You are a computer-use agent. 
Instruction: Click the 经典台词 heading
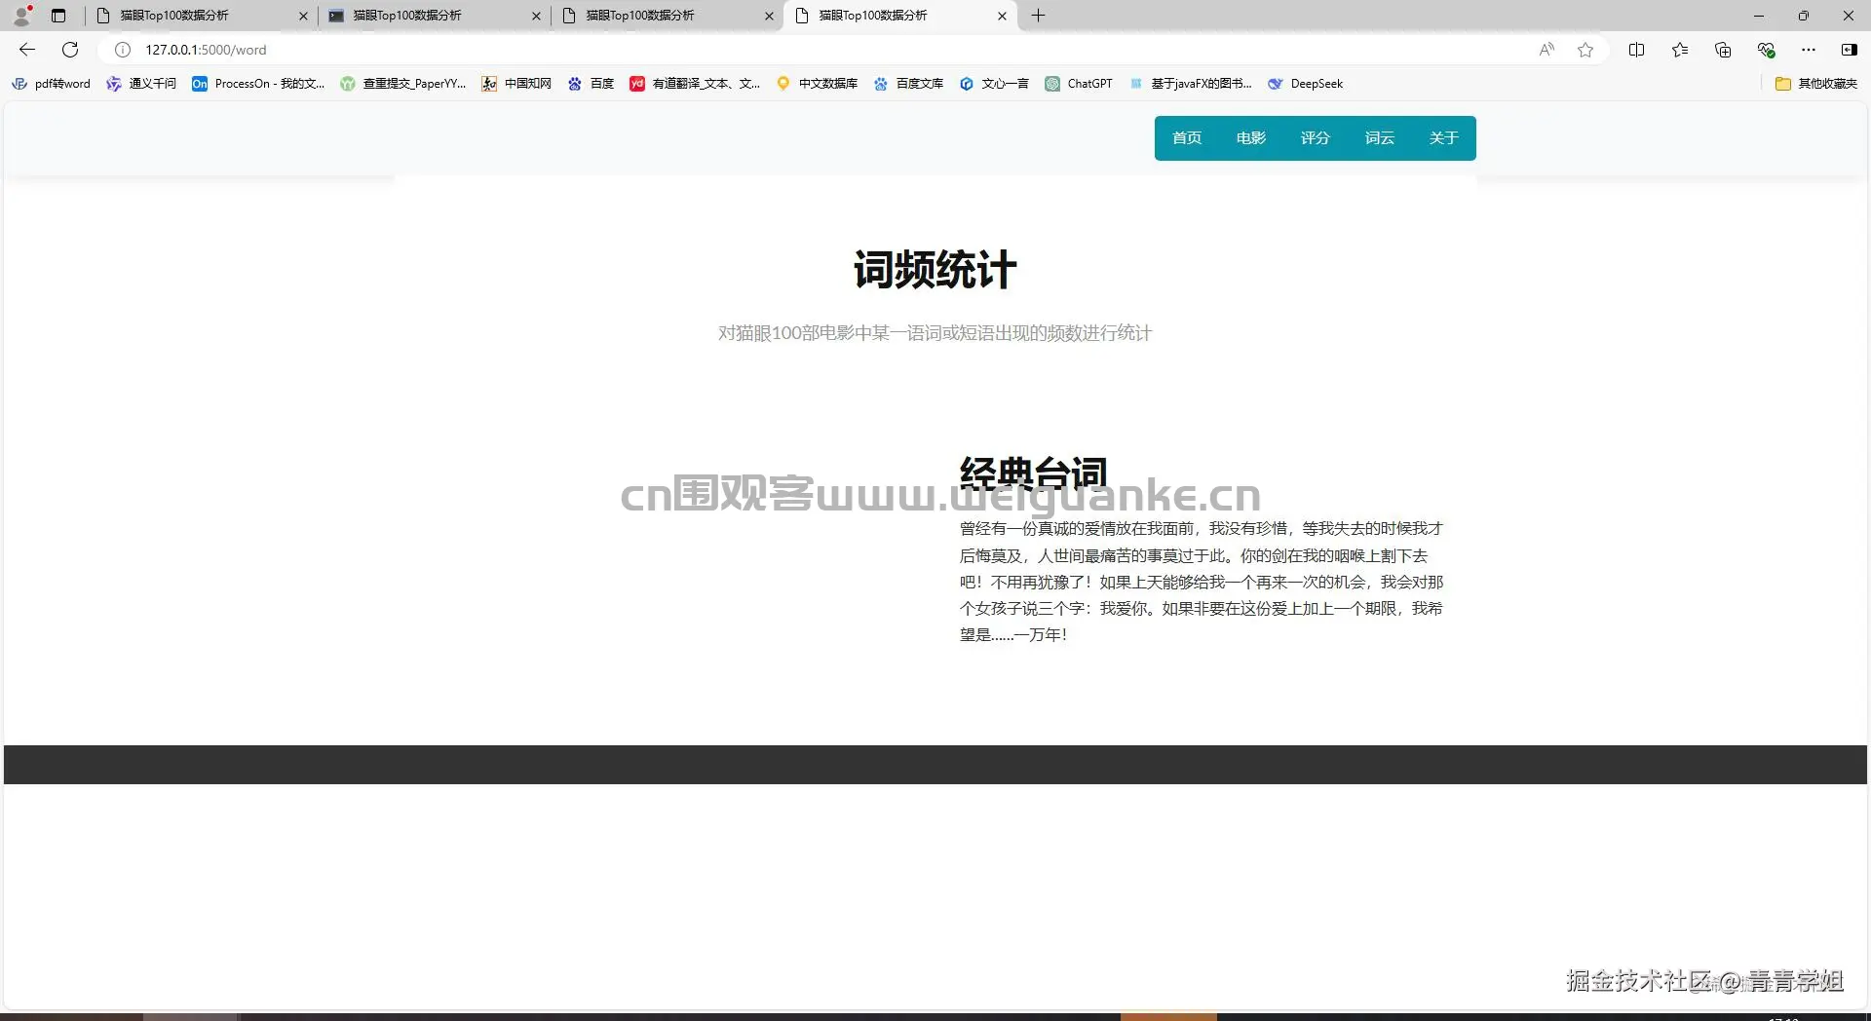1034,474
